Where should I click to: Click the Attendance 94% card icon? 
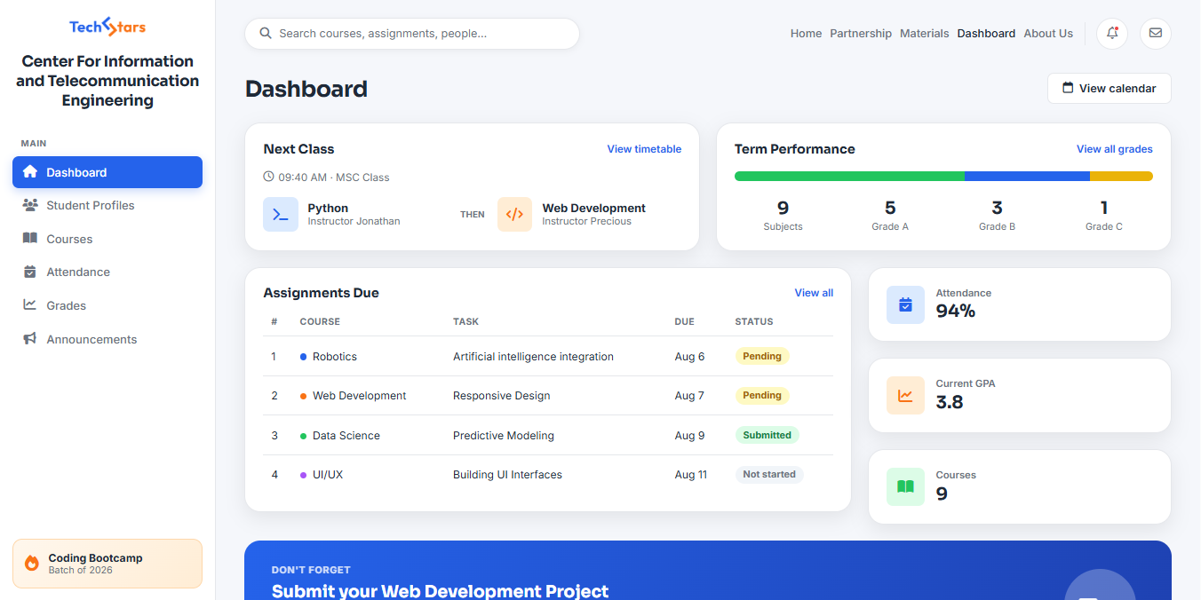[905, 304]
